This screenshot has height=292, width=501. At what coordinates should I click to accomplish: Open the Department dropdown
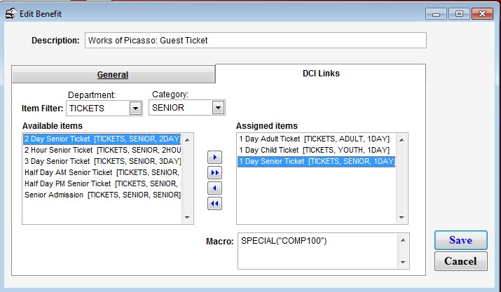[135, 108]
